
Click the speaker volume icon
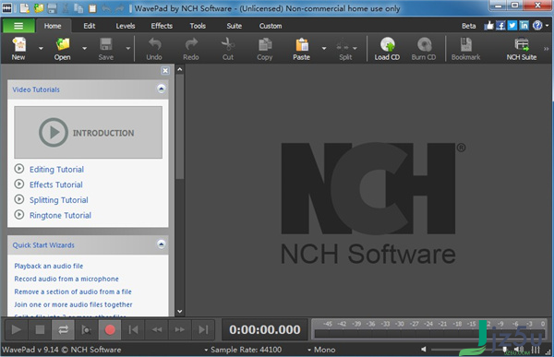pos(423,350)
